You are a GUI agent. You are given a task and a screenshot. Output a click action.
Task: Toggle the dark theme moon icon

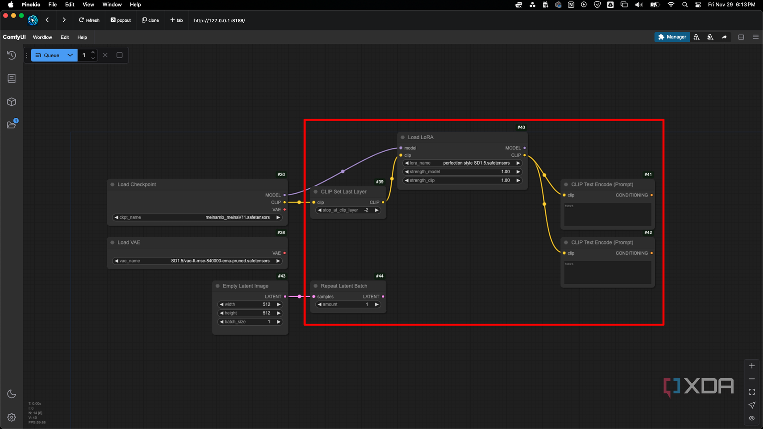click(x=12, y=394)
